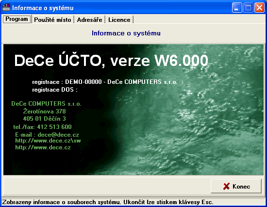Viewport: 267px width, 207px height.
Task: Click the DeCe ÚČTO, verze W6.000 heading
Action: [111, 61]
